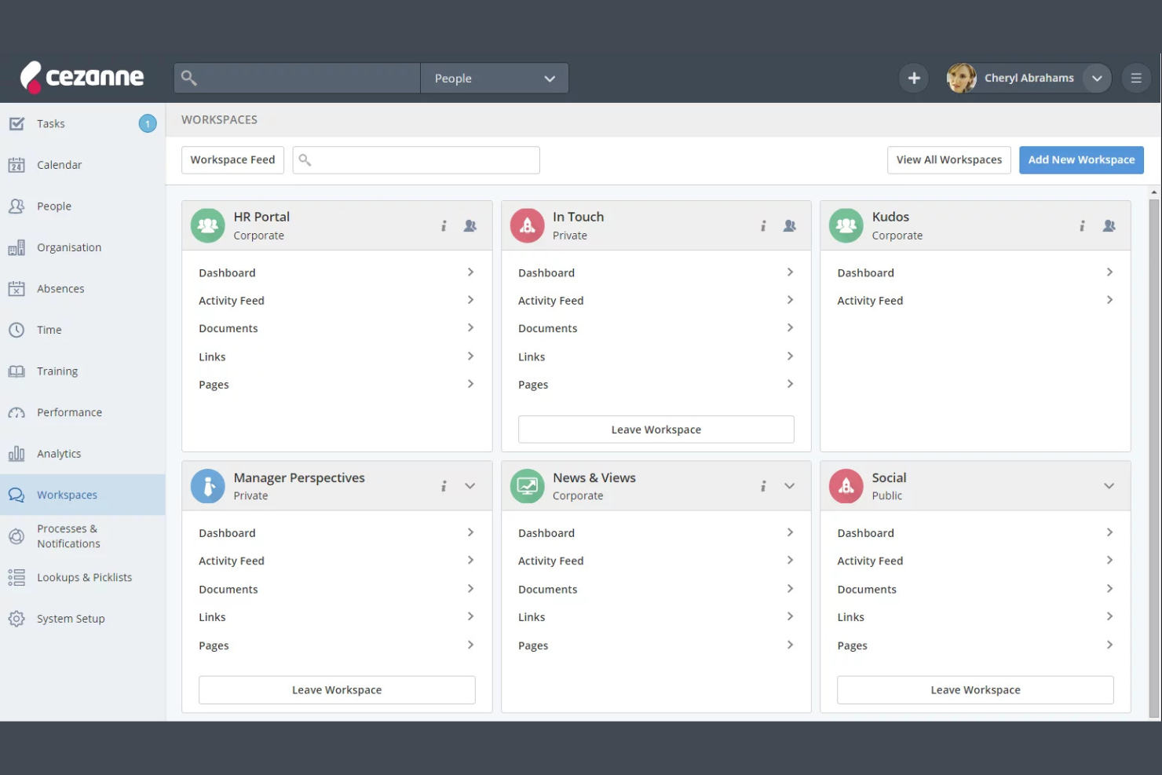Image resolution: width=1162 pixels, height=775 pixels.
Task: Go to People in sidebar
Action: click(82, 206)
